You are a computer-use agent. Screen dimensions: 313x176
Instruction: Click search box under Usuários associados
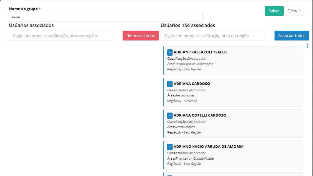point(61,36)
